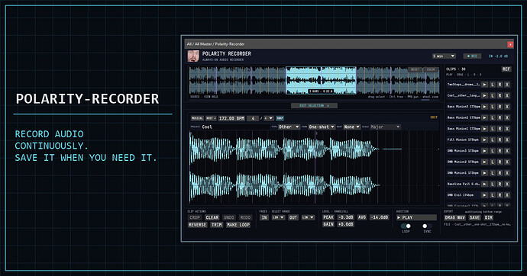The width and height of the screenshot is (527, 276).
Task: Click the highlighted selection in source waveform
Action: pos(321,80)
